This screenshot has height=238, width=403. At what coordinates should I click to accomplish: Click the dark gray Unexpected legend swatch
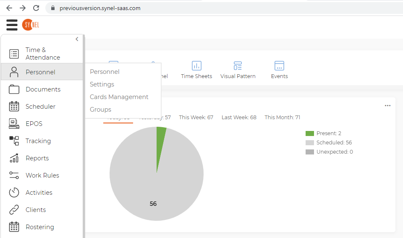point(310,152)
